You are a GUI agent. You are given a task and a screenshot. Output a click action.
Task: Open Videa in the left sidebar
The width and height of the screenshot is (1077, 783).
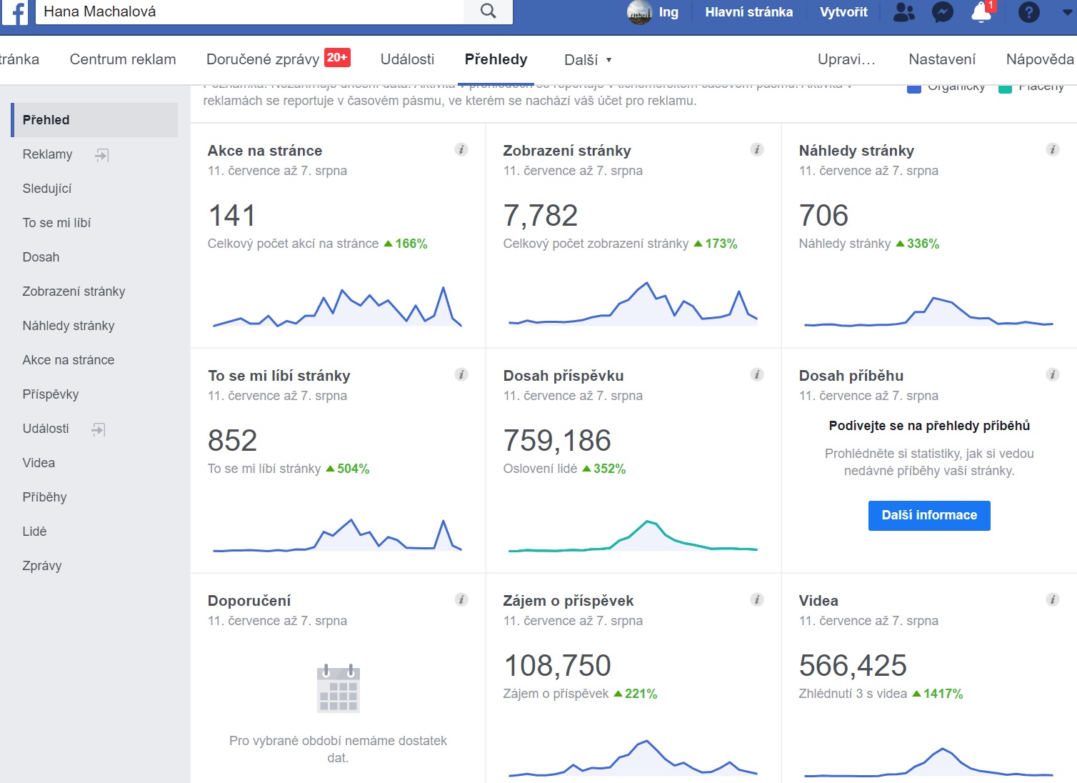[x=39, y=463]
